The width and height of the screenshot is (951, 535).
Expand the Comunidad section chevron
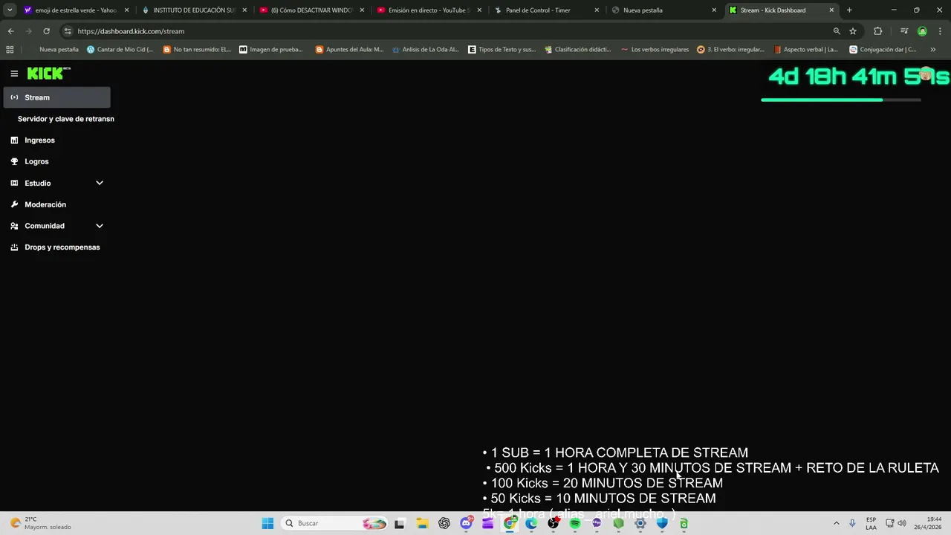click(x=100, y=226)
